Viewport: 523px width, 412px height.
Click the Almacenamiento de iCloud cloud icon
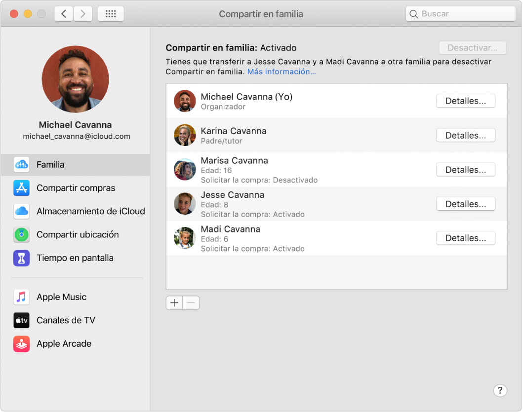(21, 211)
